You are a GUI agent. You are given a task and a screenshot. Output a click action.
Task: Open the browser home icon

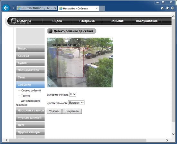tap(162, 8)
